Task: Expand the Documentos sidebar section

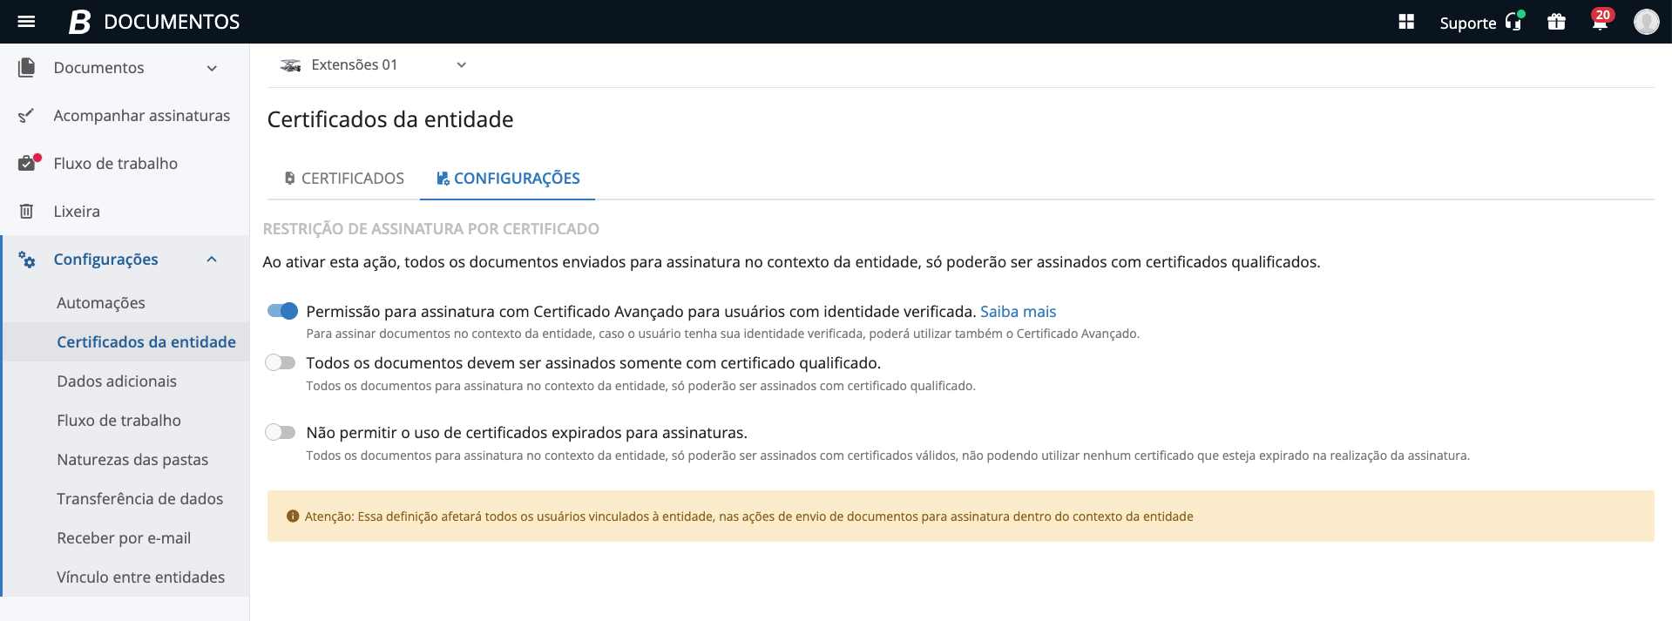Action: (212, 68)
